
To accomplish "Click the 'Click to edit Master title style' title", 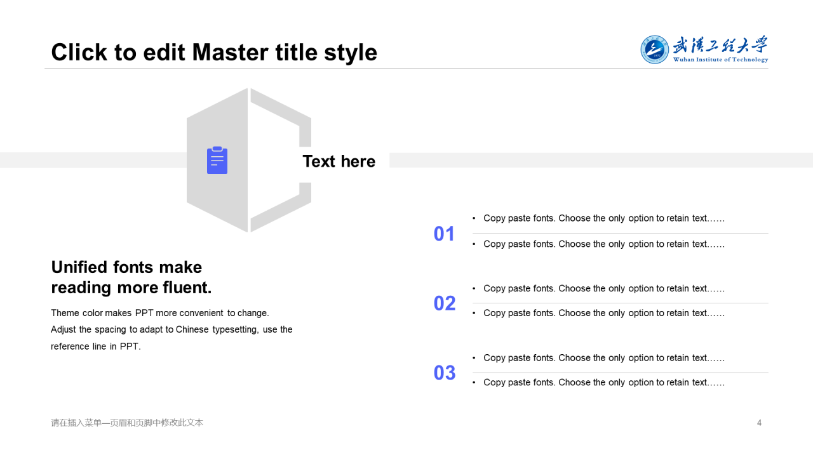I will click(214, 52).
